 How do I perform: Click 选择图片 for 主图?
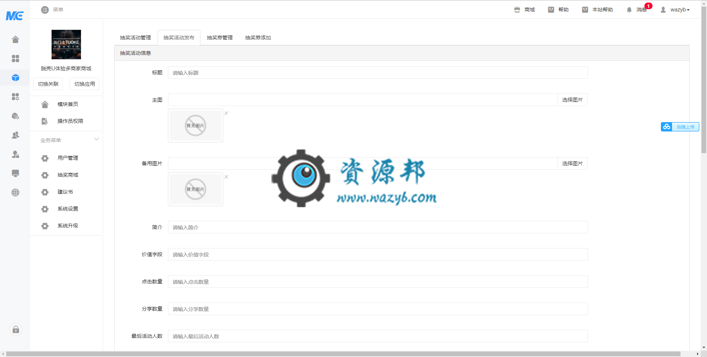click(573, 100)
